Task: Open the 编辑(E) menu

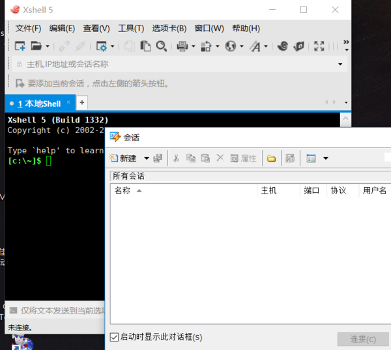Action: point(62,29)
